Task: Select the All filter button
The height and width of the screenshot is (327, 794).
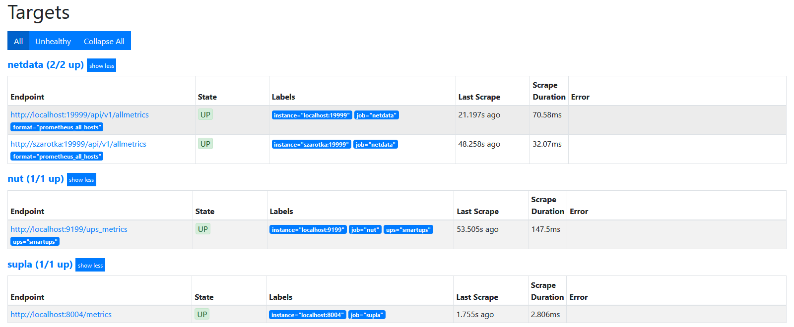Action: (x=18, y=41)
